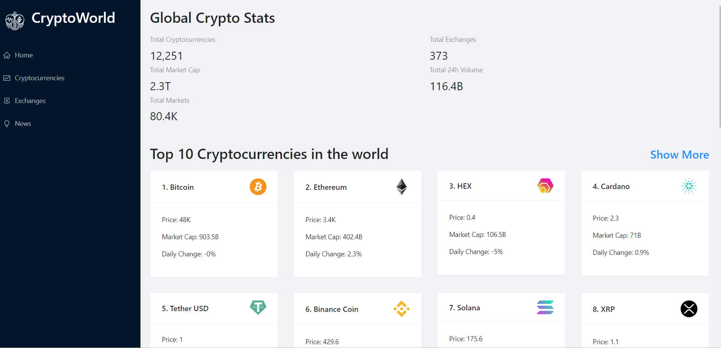Click the News lightbulb icon in sidebar
721x348 pixels.
(x=7, y=124)
